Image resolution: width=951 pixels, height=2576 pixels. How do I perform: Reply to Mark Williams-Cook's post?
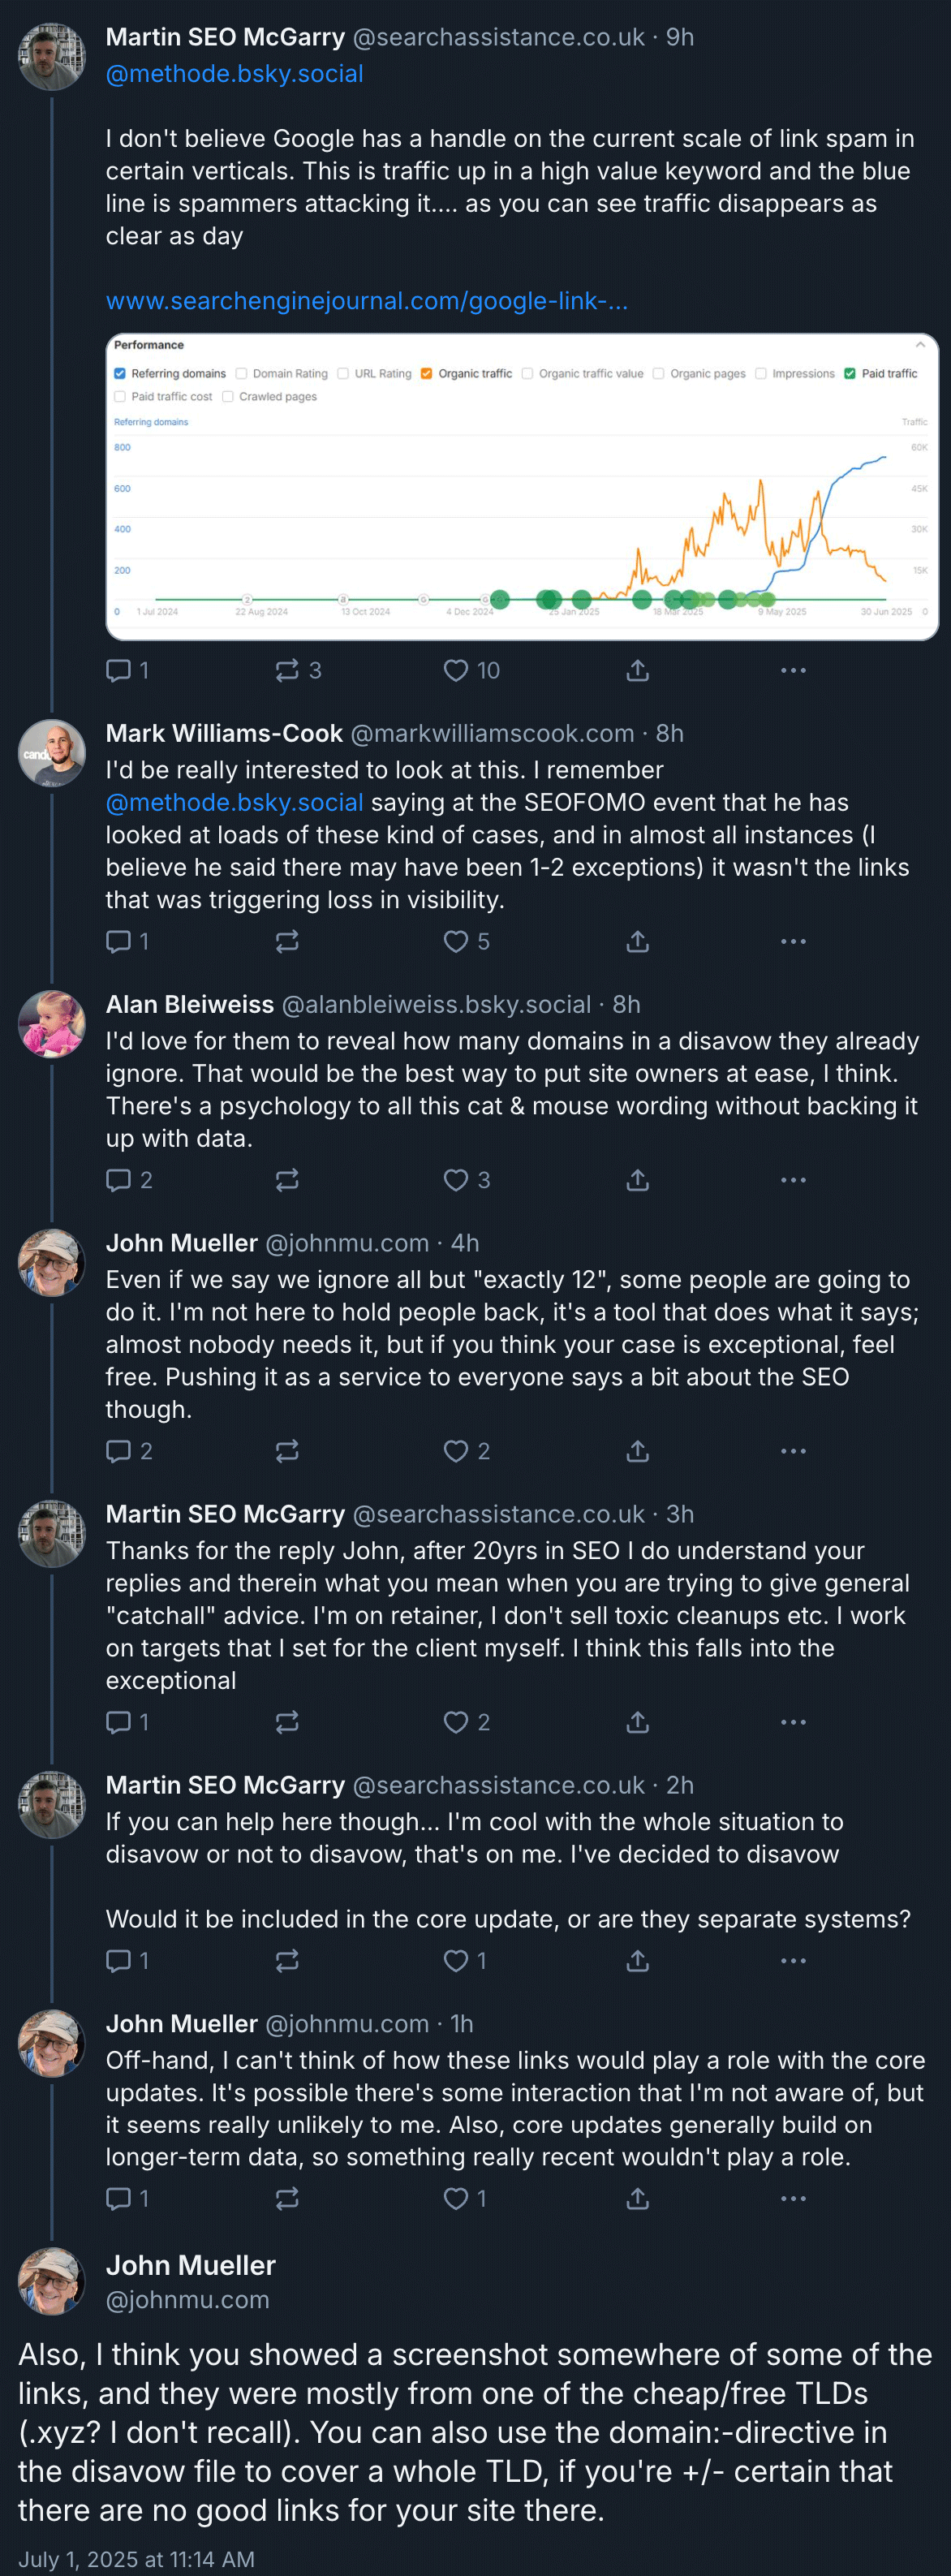[x=128, y=941]
